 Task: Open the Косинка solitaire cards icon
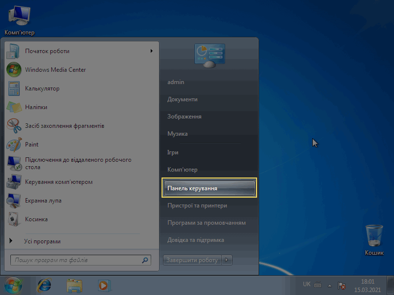(x=14, y=219)
